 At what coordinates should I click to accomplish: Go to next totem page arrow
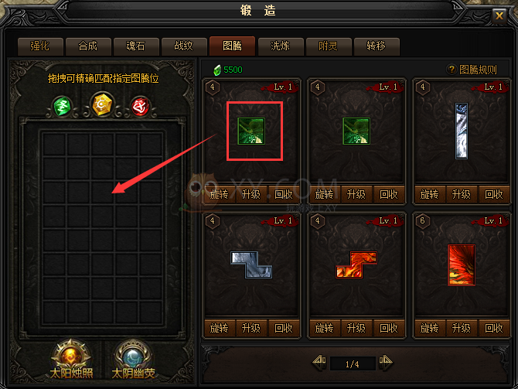(386, 363)
